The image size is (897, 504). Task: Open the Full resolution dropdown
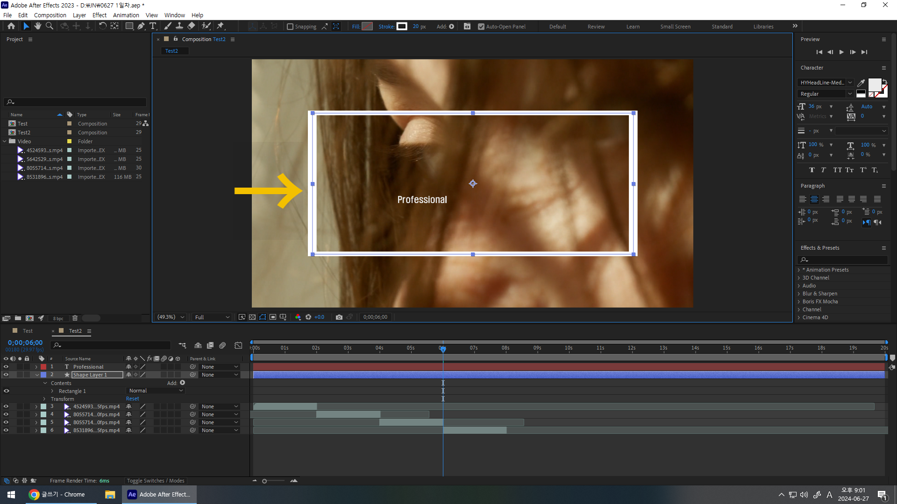212,317
